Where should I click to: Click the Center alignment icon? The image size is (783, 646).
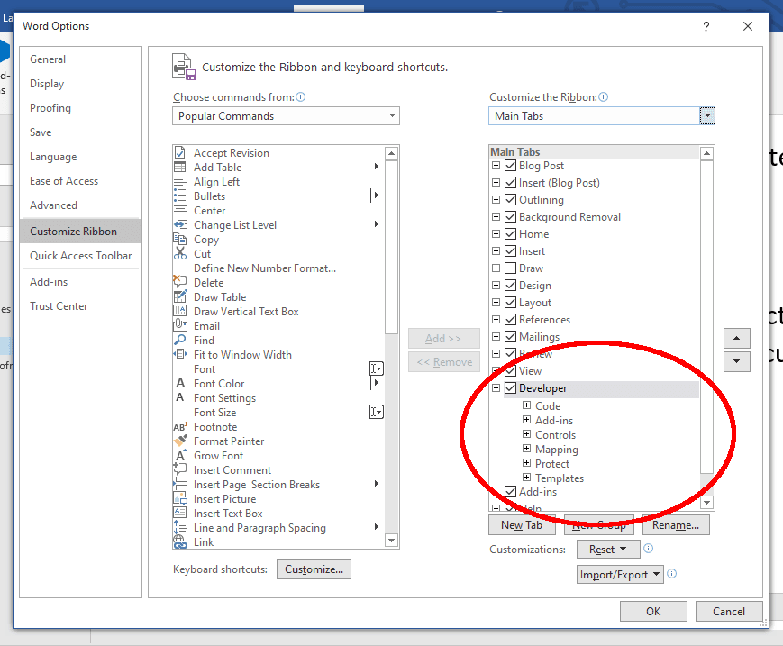point(180,211)
